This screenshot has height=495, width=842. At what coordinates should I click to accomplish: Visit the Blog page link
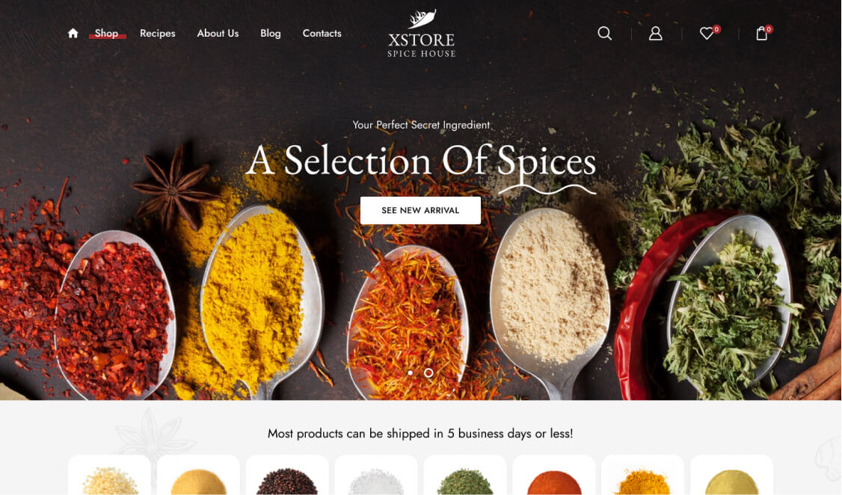coord(270,34)
